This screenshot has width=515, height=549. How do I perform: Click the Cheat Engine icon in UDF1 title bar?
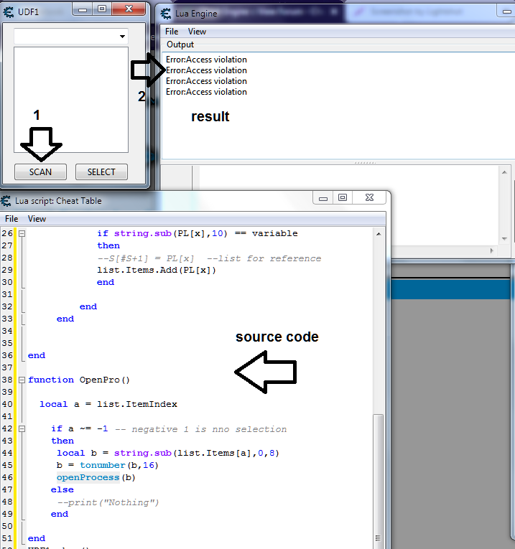[x=9, y=12]
